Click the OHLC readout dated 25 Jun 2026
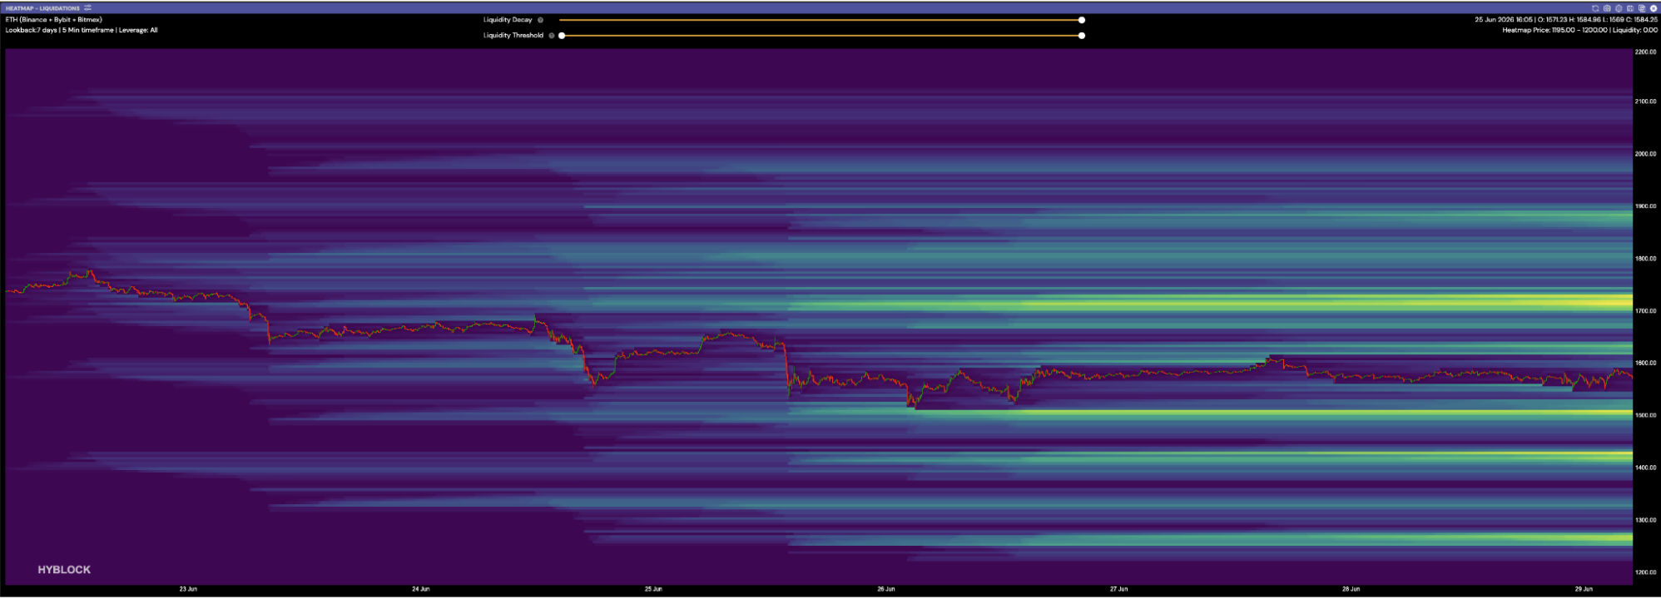This screenshot has width=1661, height=599. 1566,19
